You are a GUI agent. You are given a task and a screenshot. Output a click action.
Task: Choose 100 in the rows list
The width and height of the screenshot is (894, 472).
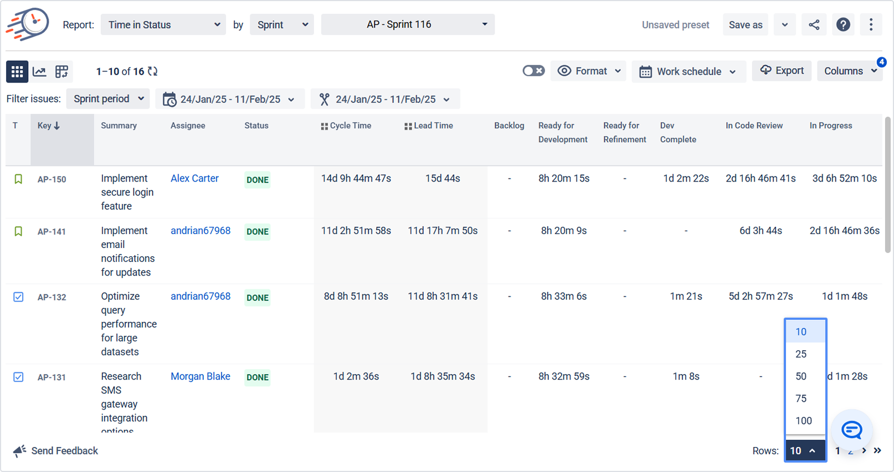click(803, 421)
